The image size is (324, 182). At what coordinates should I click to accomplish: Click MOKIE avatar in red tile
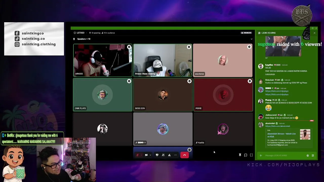[223, 95]
